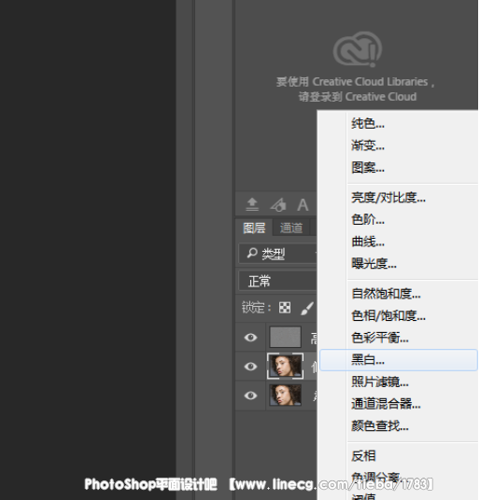Screen dimensions: 480x500
Task: Toggle lock transparent pixels checkerboard icon
Action: (285, 308)
